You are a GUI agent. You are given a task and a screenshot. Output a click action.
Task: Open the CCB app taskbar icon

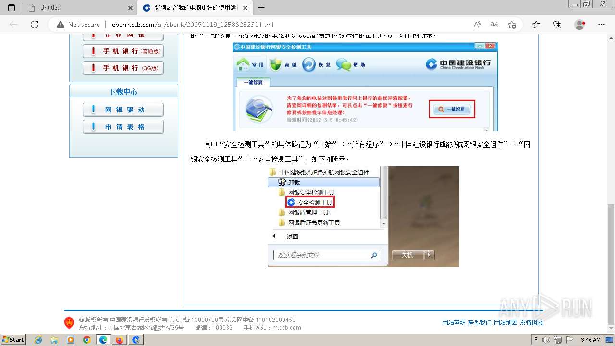click(136, 340)
